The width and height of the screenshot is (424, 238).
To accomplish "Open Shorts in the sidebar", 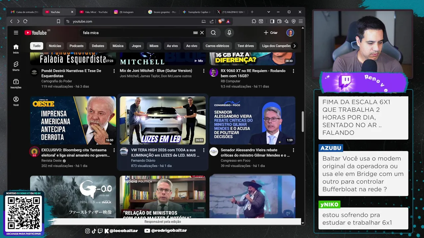I will tap(16, 66).
